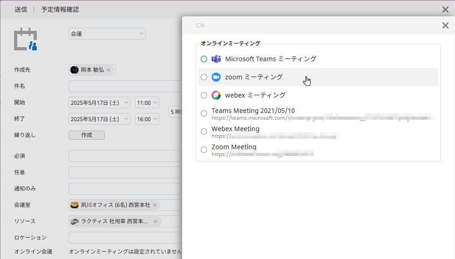Image resolution: width=455 pixels, height=259 pixels.
Task: Expand the start date 2025年5月17日 dropdown
Action: click(x=99, y=103)
